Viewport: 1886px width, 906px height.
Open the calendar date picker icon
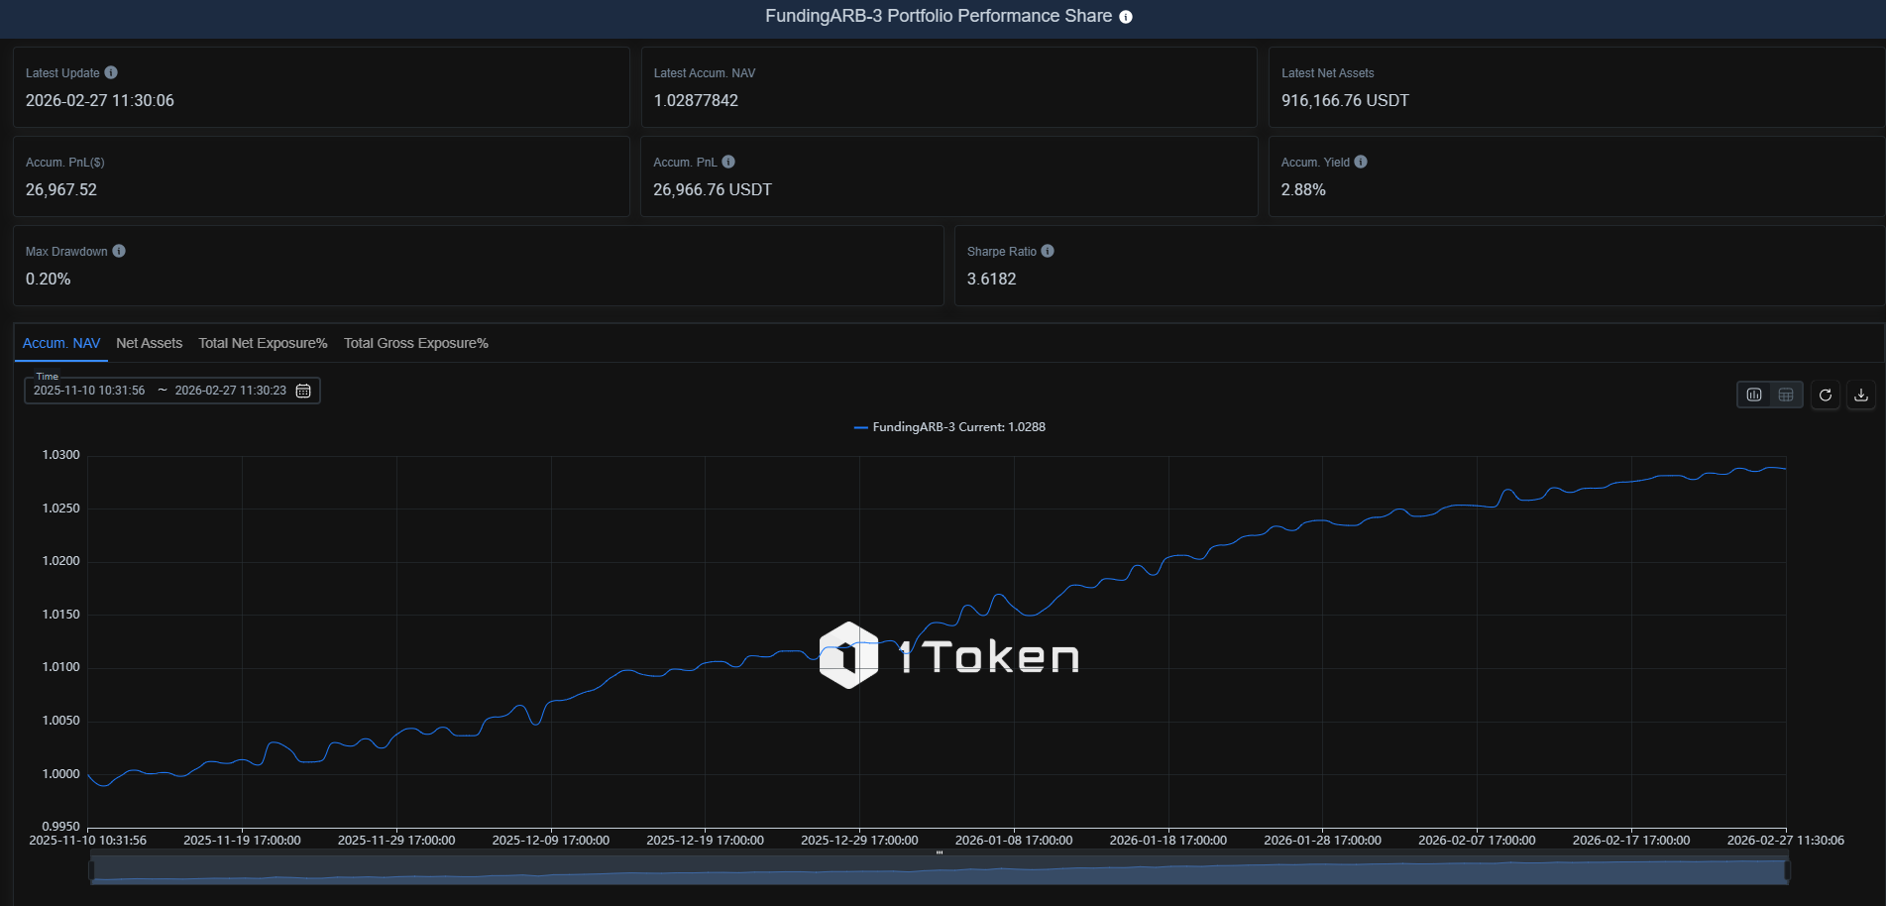pos(303,391)
